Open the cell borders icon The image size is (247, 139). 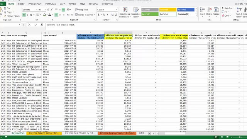pyautogui.click(x=37, y=15)
